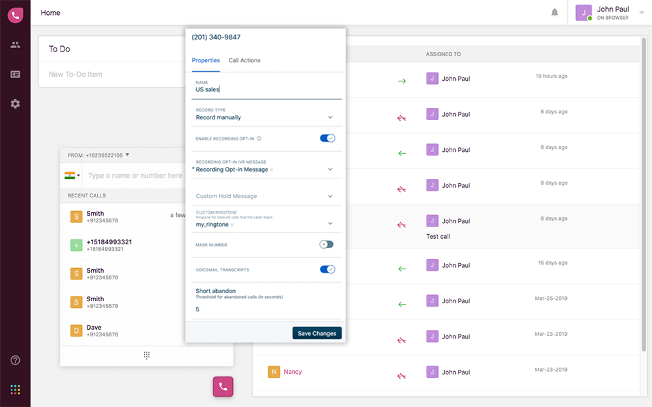652x407 pixels.
Task: Open the Contacts icon in sidebar
Action: [15, 45]
